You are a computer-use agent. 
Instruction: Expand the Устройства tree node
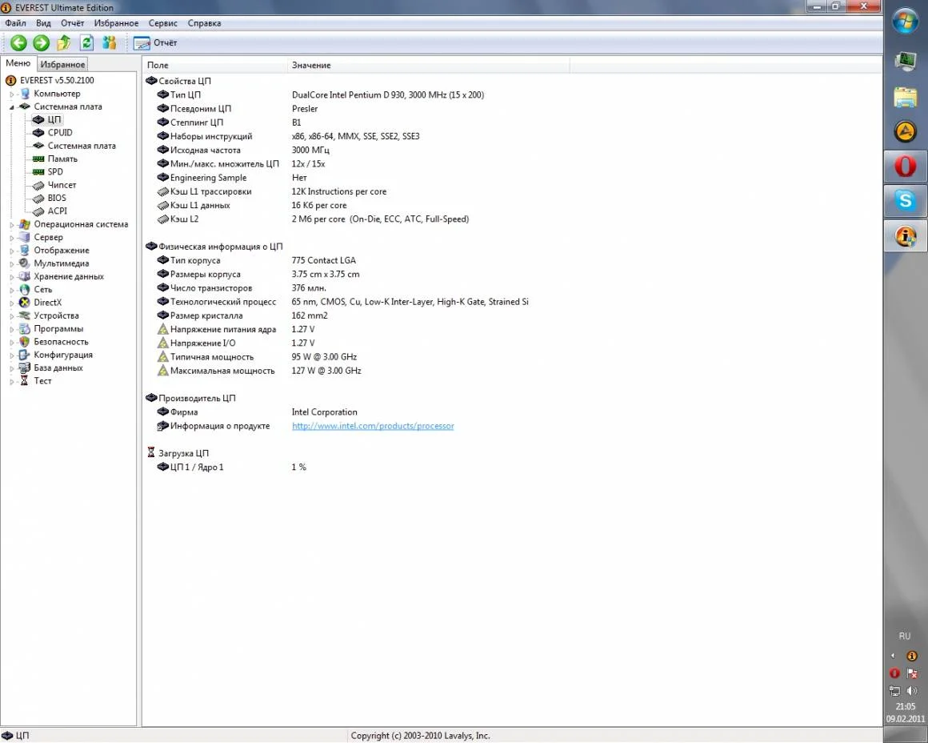pos(11,315)
